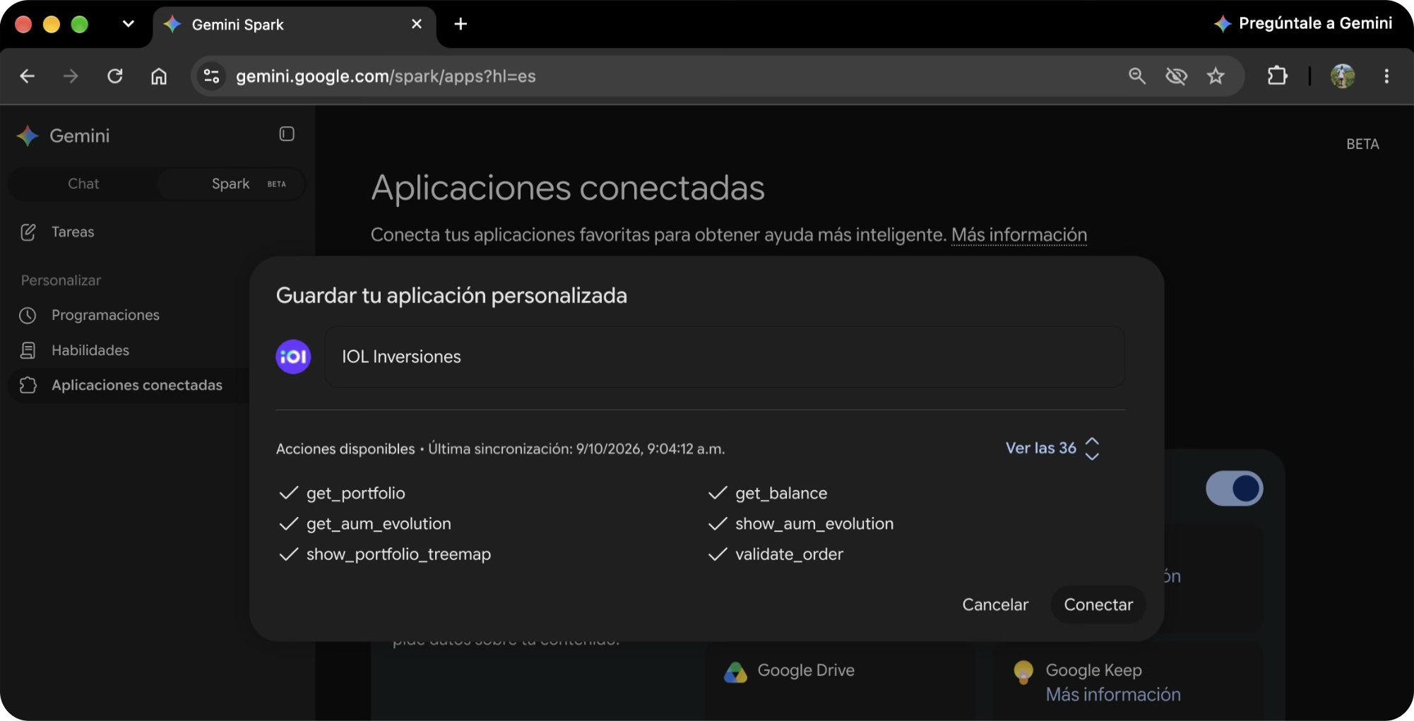Image resolution: width=1414 pixels, height=721 pixels.
Task: Click the IOL Inversiones app logo
Action: [293, 357]
